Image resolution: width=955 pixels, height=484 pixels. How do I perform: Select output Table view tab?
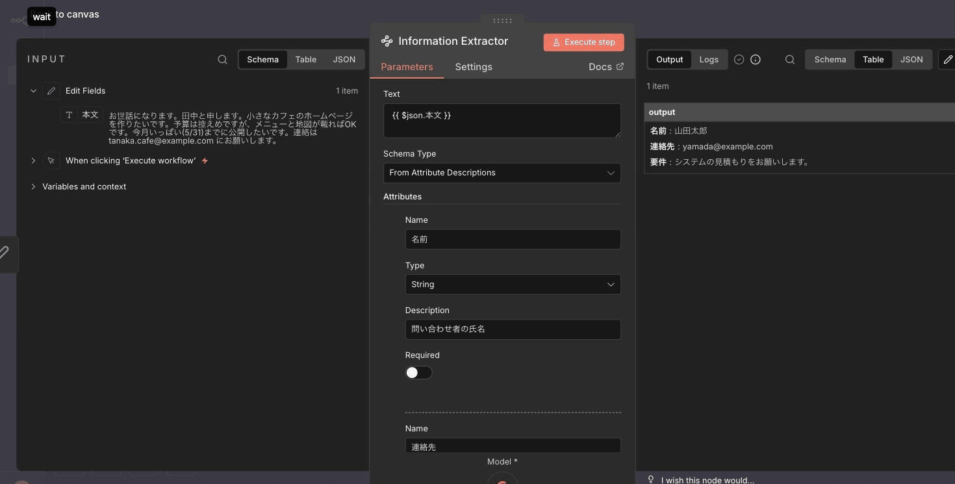873,59
